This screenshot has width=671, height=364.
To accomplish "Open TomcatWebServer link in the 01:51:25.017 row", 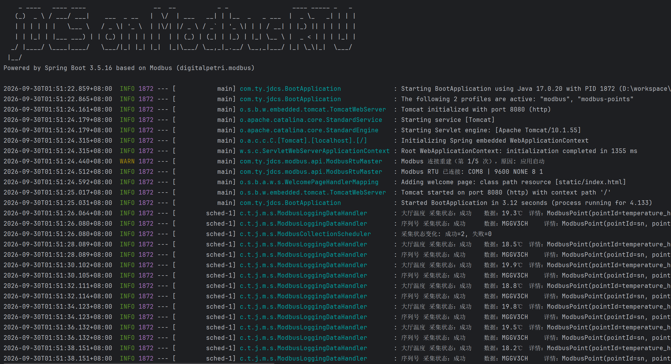I will click(313, 193).
